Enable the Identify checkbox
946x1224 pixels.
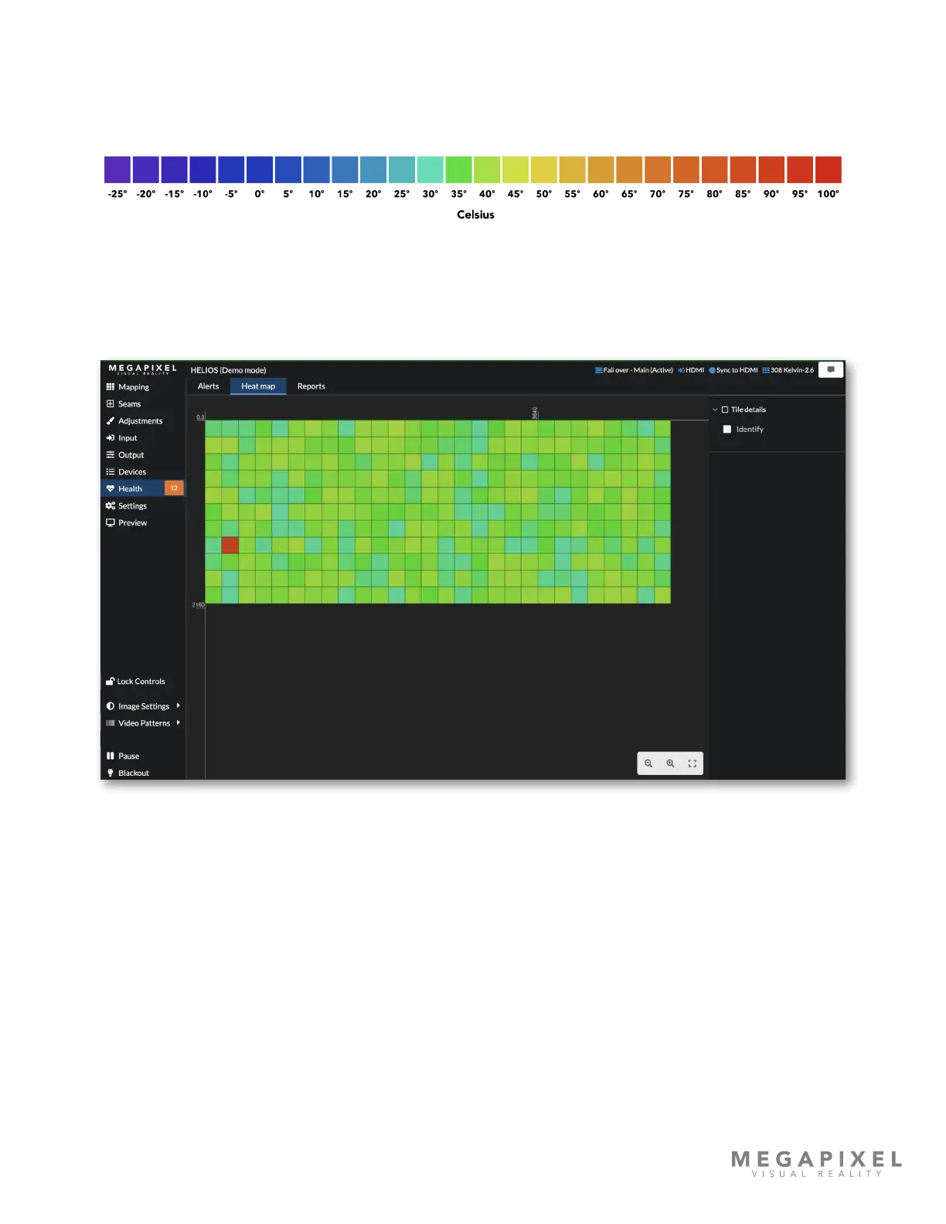coord(727,430)
